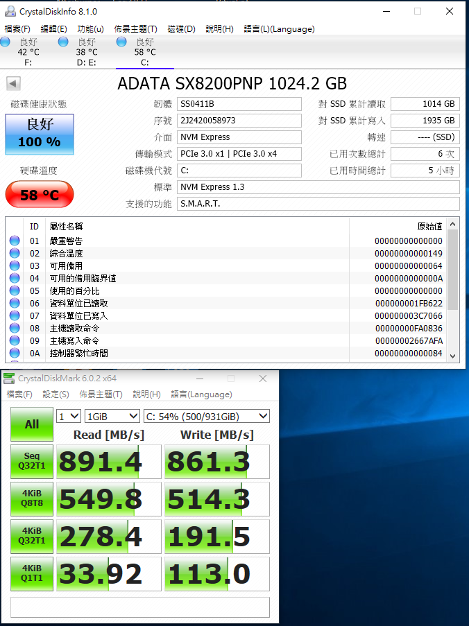Click total host reads value 1014 GB

(425, 104)
